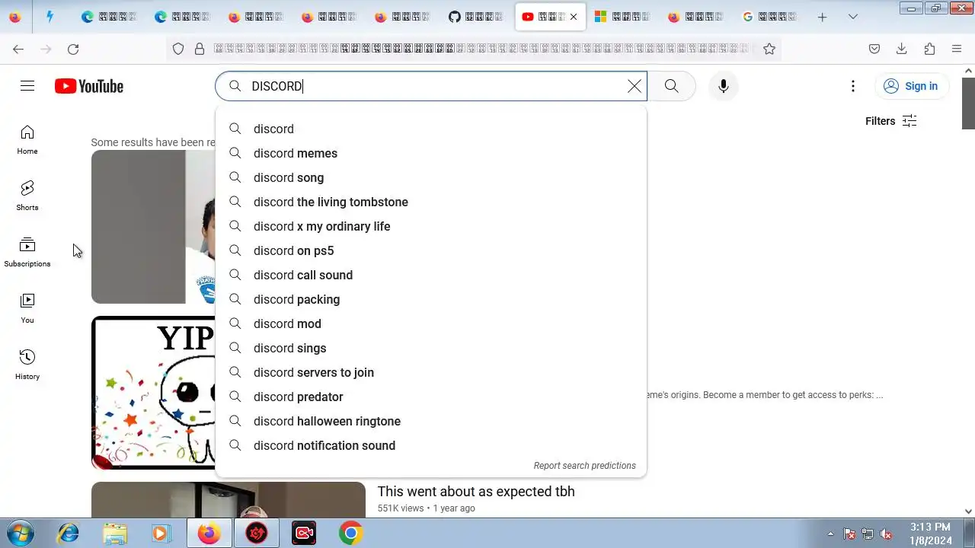Select 'discord song' suggestion

(431, 177)
